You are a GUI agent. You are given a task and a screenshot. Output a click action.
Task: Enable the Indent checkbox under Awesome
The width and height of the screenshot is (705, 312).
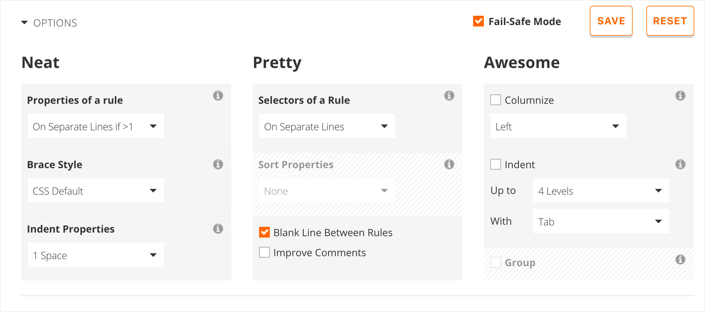pos(496,164)
